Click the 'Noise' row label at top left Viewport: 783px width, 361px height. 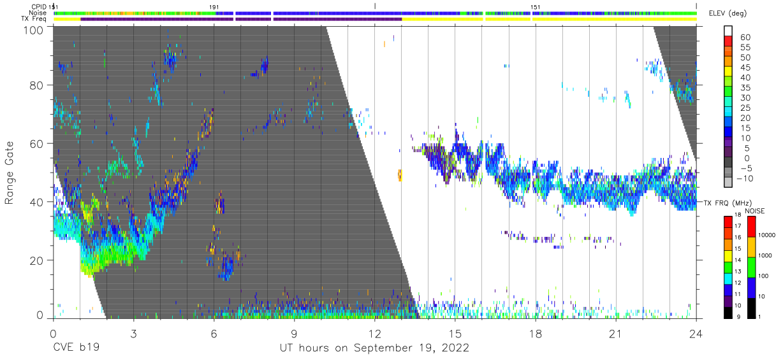coord(38,13)
